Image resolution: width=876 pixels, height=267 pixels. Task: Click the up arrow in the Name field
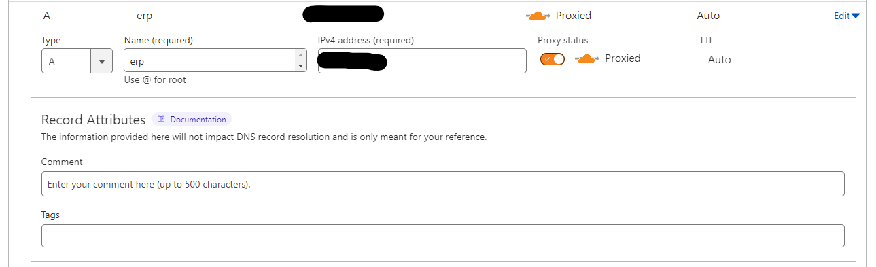(300, 56)
